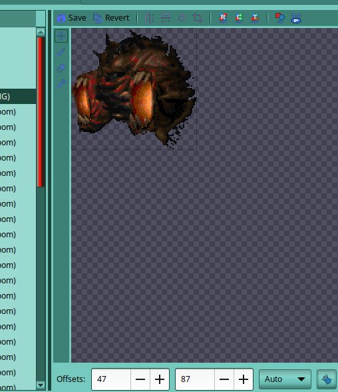338x392 pixels.
Task: Click the entry list scrollbar down arrow
Action: point(41,385)
